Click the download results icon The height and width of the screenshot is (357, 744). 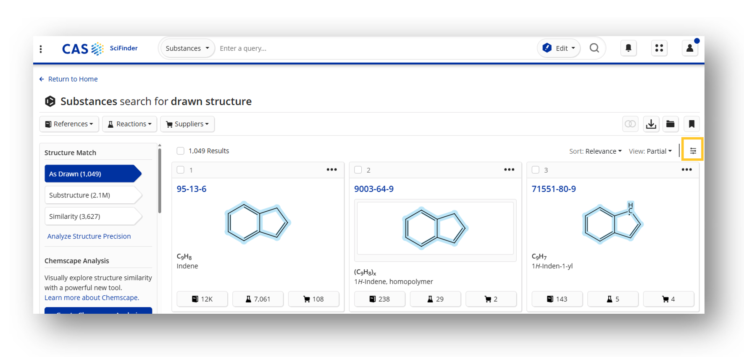651,124
